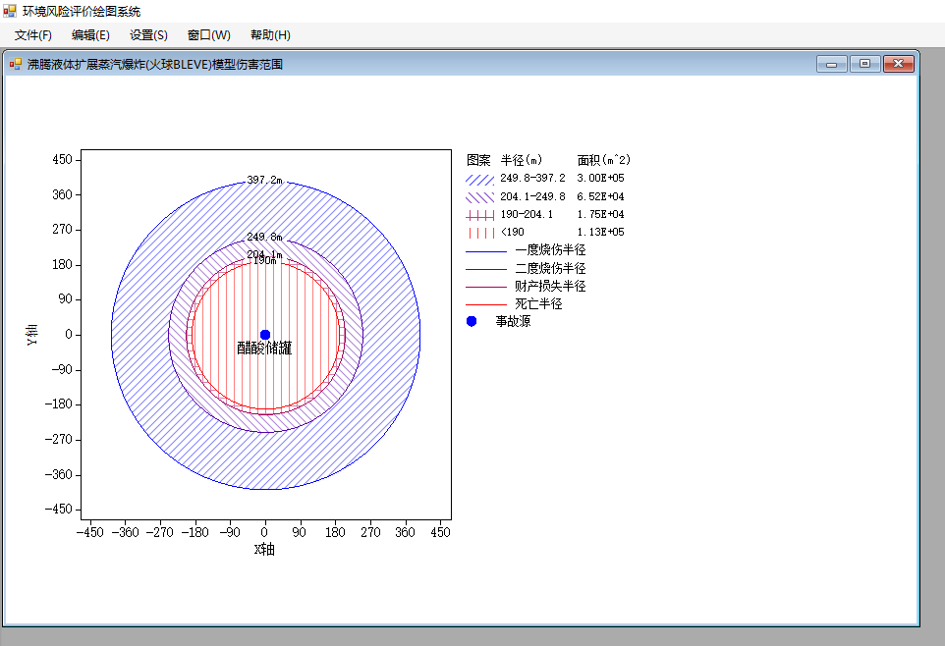Open the 窗口(W) menu
This screenshot has height=646, width=945.
tap(208, 35)
